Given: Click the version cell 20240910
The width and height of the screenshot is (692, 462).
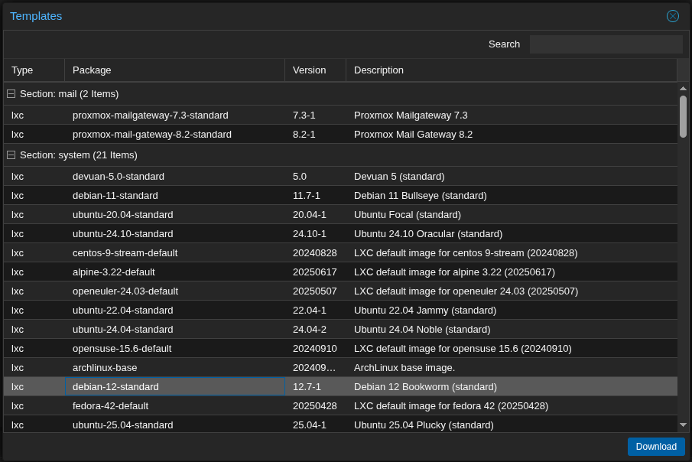Looking at the screenshot, I should 315,349.
